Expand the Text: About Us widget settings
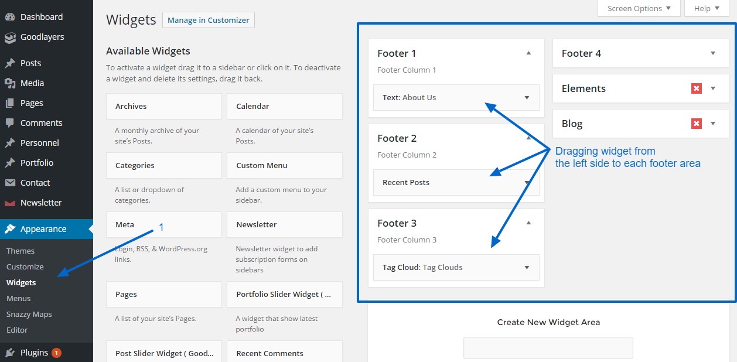 (527, 98)
